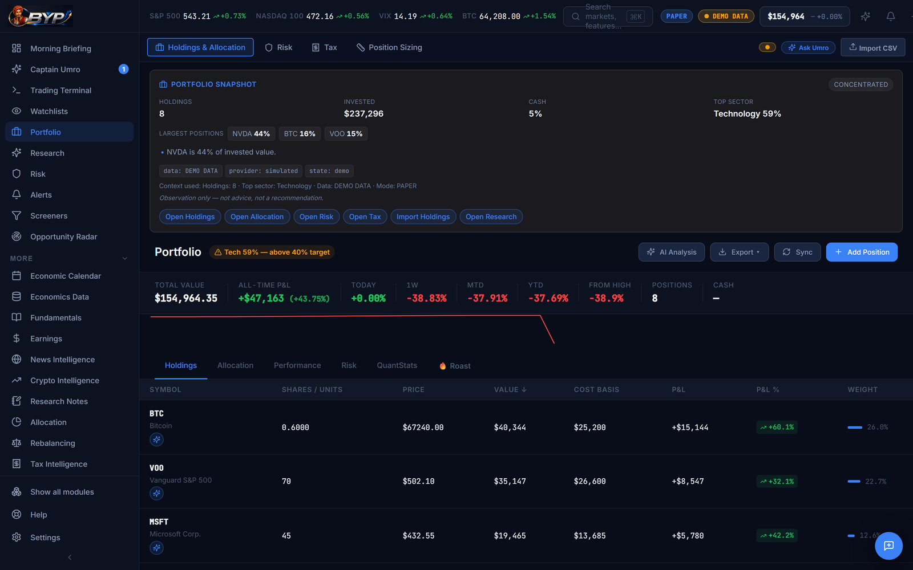Click the notifications bell icon
The height and width of the screenshot is (570, 913).
890,17
